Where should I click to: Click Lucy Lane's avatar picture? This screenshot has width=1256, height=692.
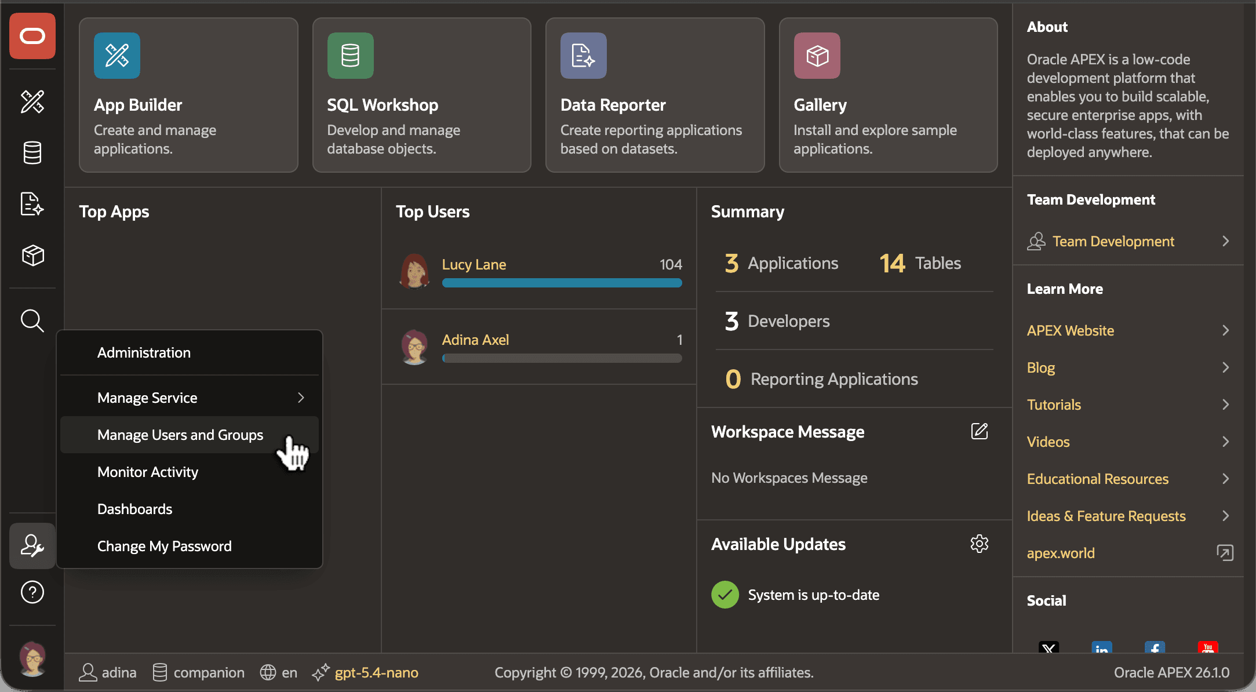point(414,271)
